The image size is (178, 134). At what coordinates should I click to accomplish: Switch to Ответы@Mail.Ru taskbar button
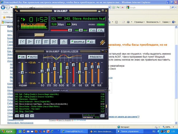point(74,132)
